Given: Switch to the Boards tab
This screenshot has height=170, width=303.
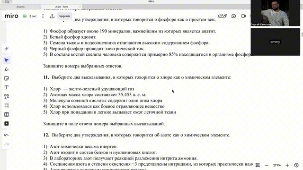Looking at the screenshot, I should coord(20,7).
